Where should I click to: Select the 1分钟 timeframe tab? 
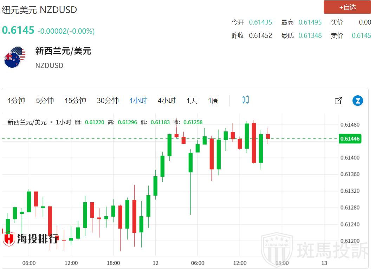17,101
